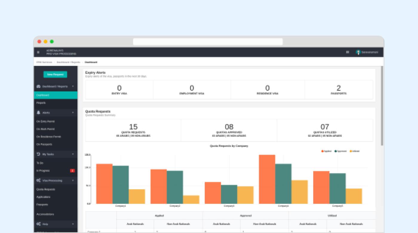Toggle the Applied series in chart legend
The width and height of the screenshot is (418, 233).
[x=327, y=151]
